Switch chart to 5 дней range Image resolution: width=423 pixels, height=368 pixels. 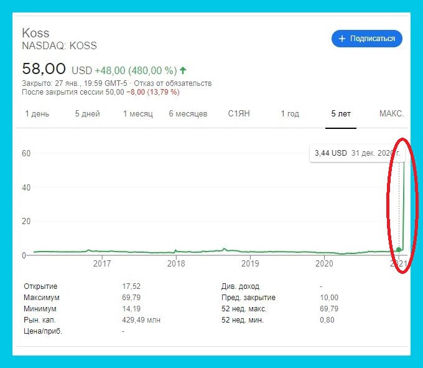[88, 114]
